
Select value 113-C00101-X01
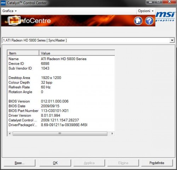point(55,111)
